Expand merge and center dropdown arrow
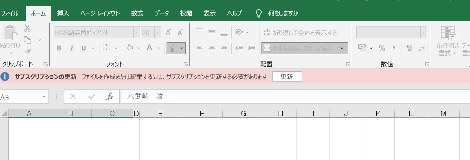470x160 pixels. [x=342, y=48]
